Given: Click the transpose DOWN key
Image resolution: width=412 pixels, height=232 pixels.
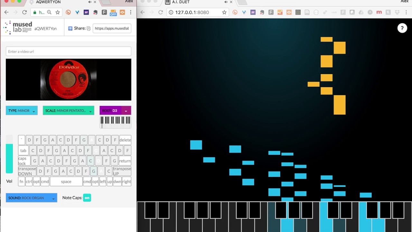Looking at the screenshot, I should click(27, 171).
